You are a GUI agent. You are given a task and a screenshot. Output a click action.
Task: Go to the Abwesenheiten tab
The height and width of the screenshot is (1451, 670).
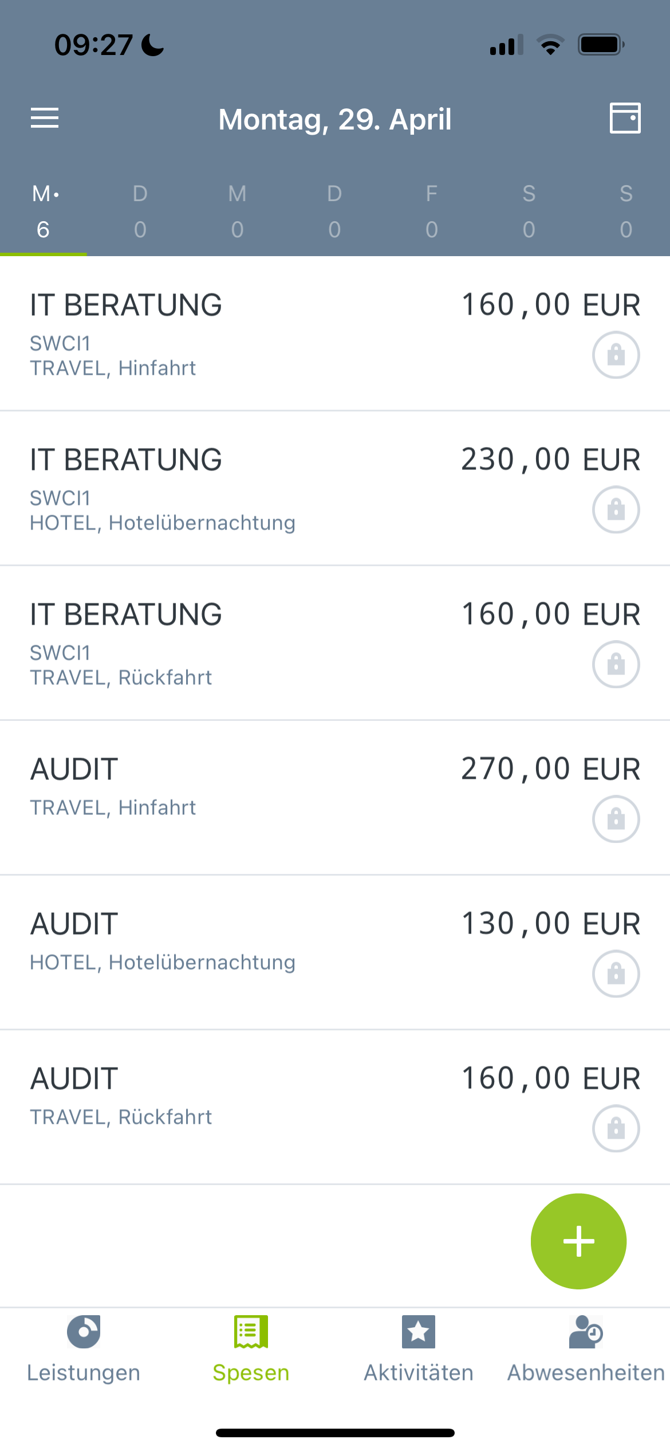pyautogui.click(x=586, y=1349)
